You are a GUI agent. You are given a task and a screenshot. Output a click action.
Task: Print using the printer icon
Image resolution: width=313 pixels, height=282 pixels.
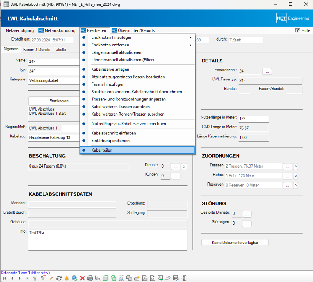click(x=90, y=278)
